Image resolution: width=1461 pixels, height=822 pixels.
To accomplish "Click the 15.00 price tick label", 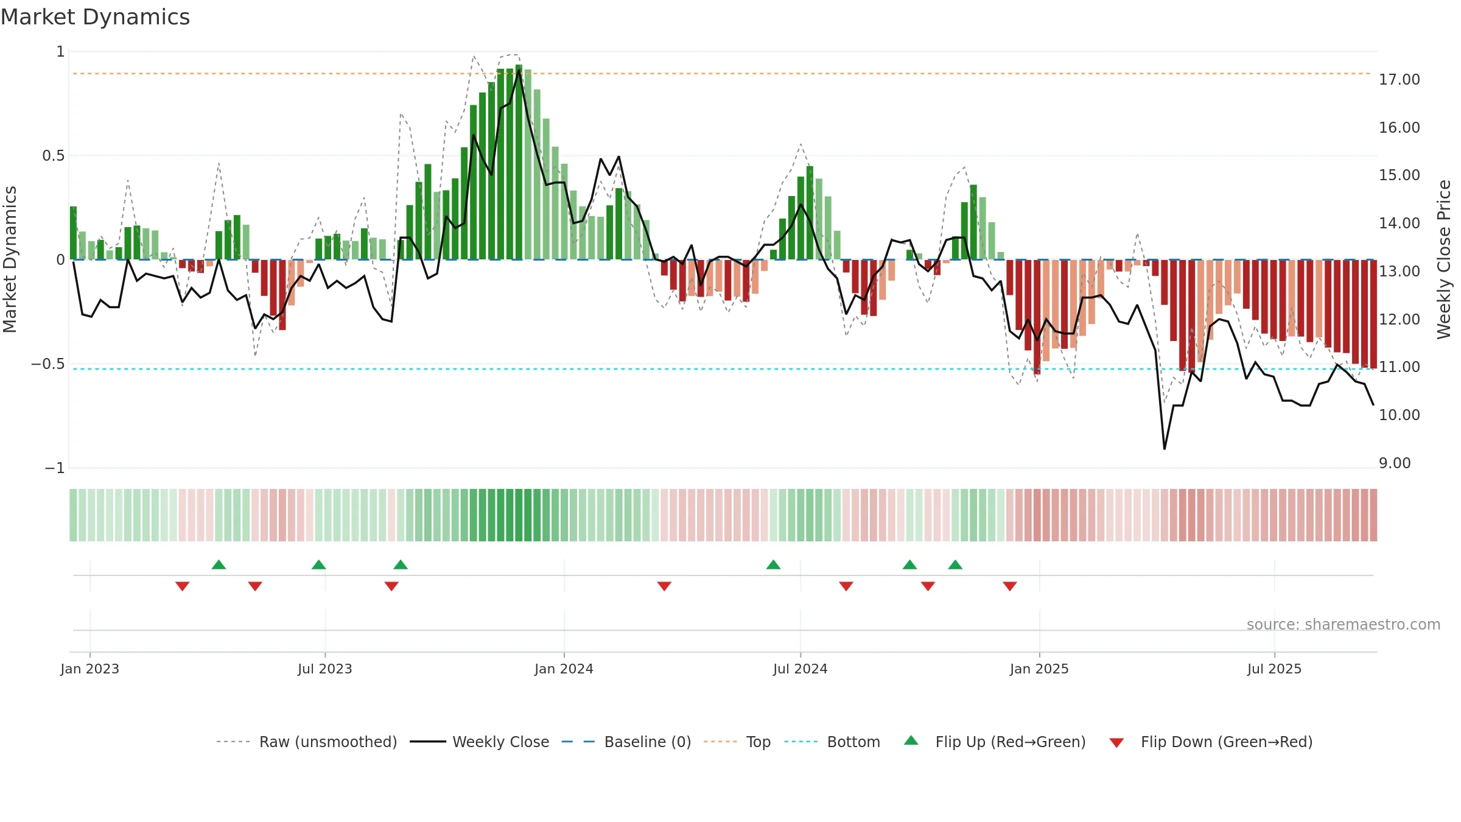I will point(1400,175).
